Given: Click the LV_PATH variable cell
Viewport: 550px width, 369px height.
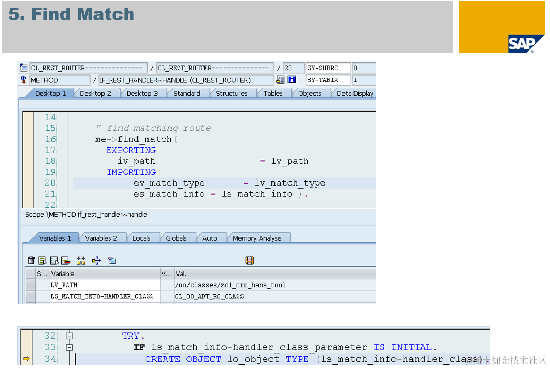Looking at the screenshot, I should tap(105, 284).
